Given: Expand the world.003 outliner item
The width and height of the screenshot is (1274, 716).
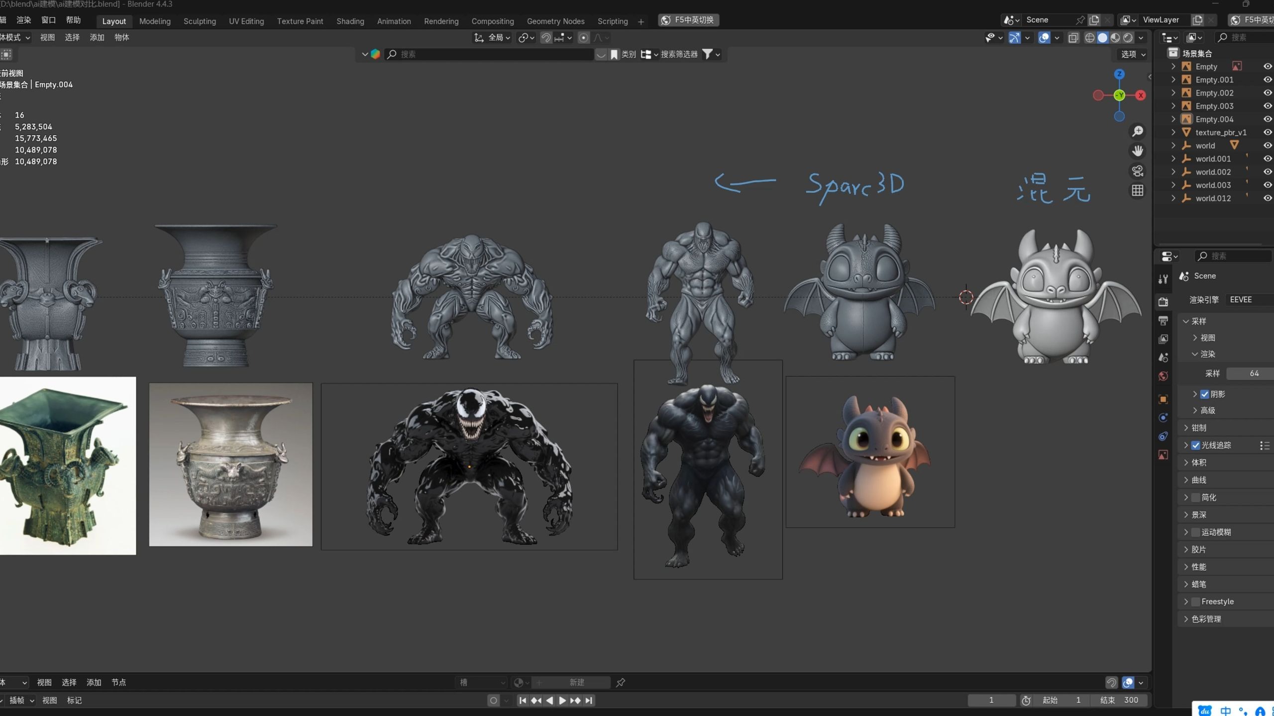Looking at the screenshot, I should (x=1173, y=185).
